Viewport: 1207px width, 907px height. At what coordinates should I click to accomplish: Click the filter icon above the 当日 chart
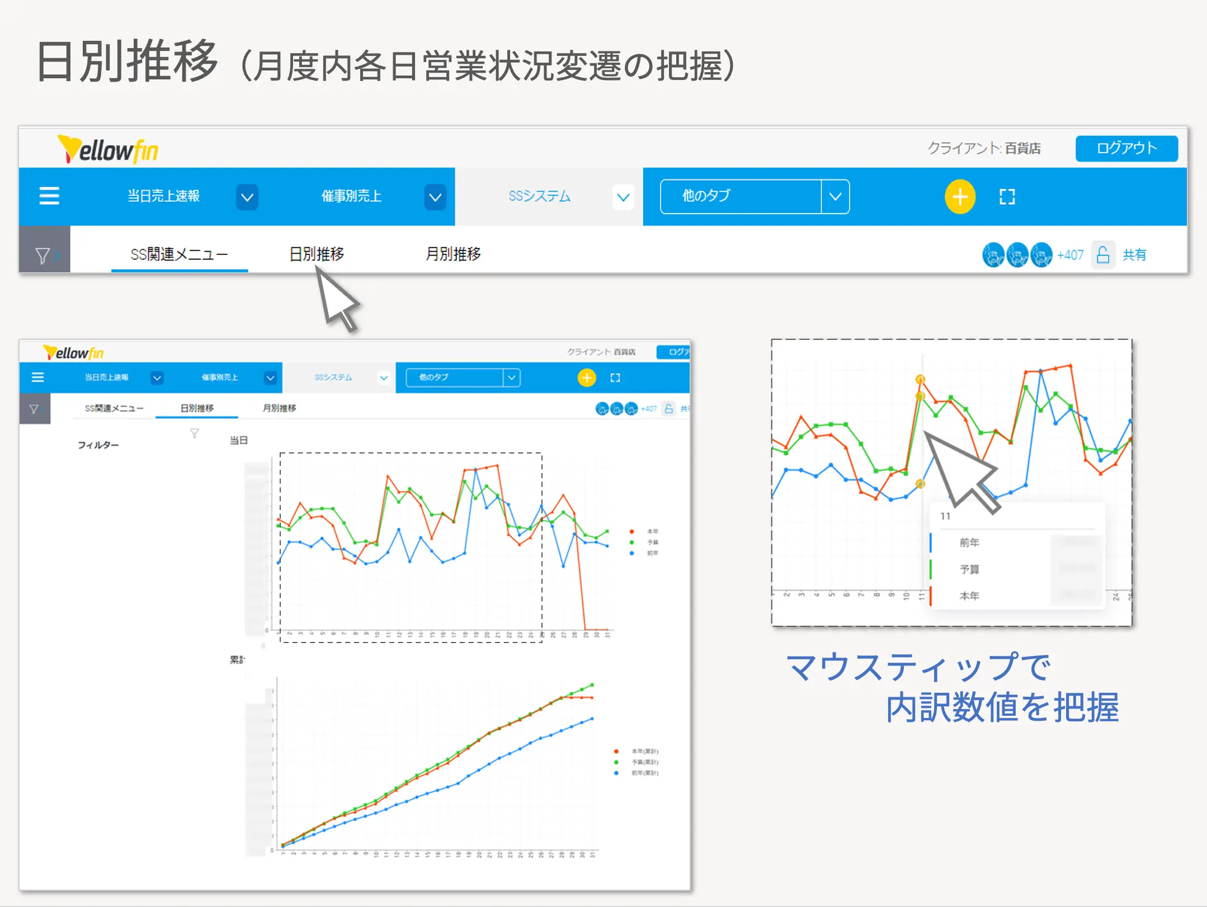point(195,432)
